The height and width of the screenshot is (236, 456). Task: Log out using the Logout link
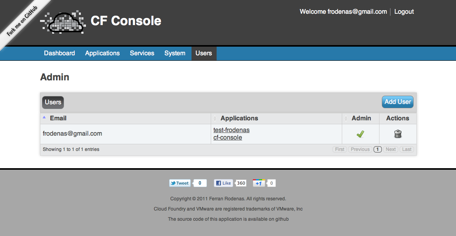pyautogui.click(x=404, y=12)
